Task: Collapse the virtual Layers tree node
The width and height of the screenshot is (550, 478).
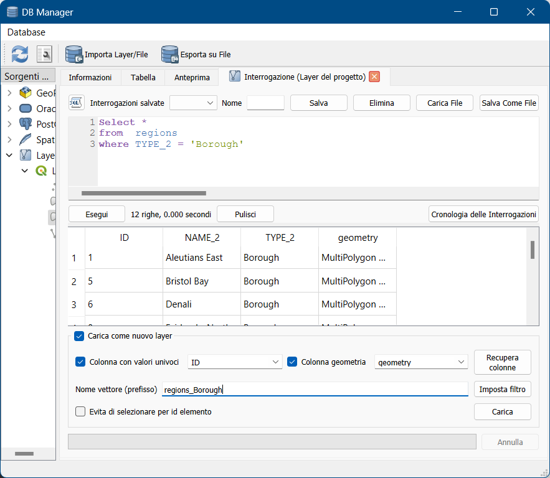Action: coord(9,155)
